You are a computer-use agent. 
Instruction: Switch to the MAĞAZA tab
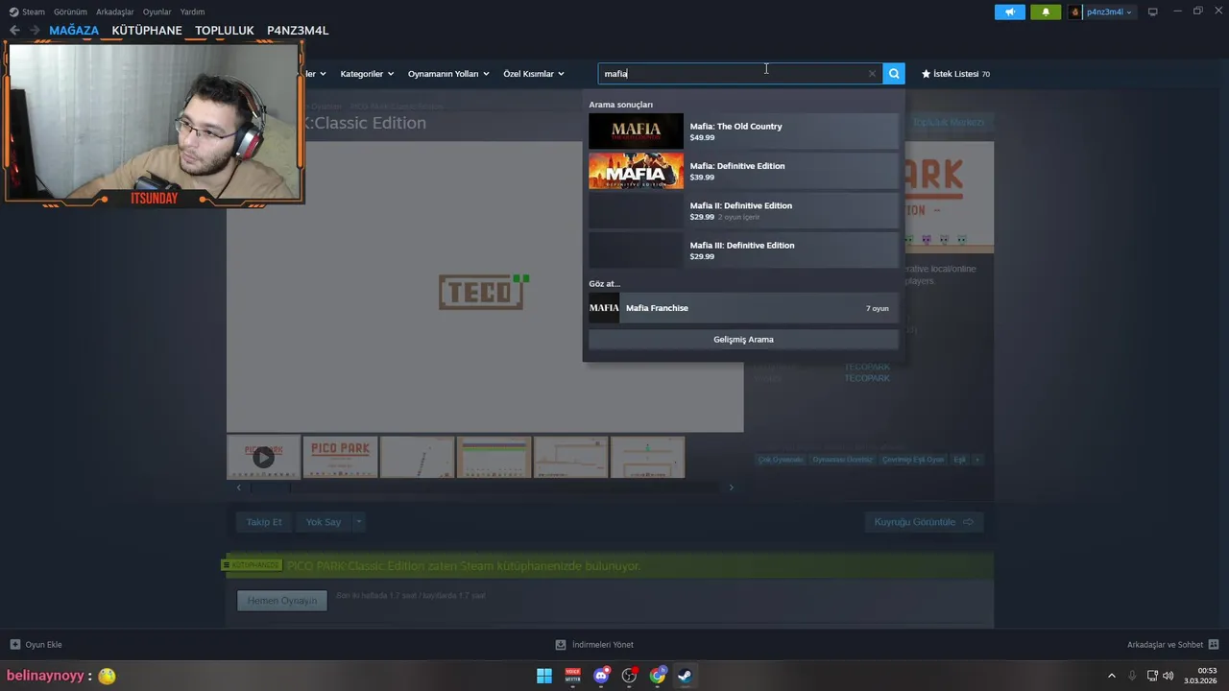(74, 31)
